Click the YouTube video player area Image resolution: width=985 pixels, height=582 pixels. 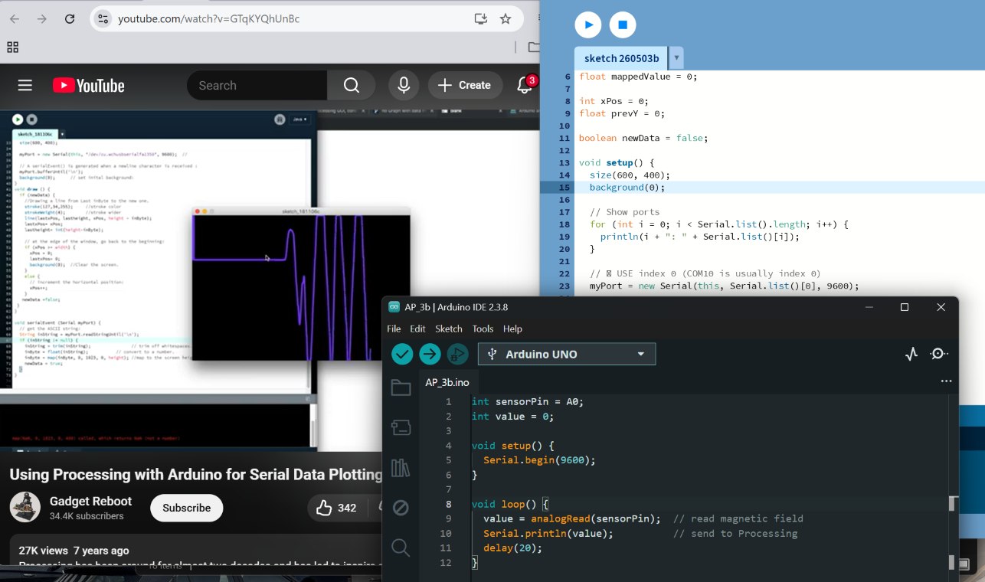[191, 280]
